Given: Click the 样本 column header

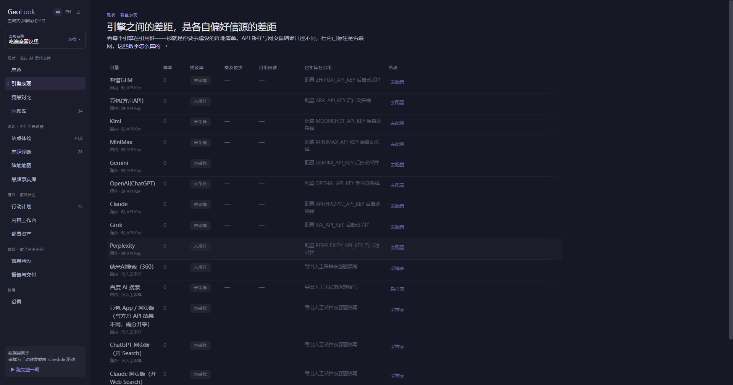Looking at the screenshot, I should click(x=168, y=68).
